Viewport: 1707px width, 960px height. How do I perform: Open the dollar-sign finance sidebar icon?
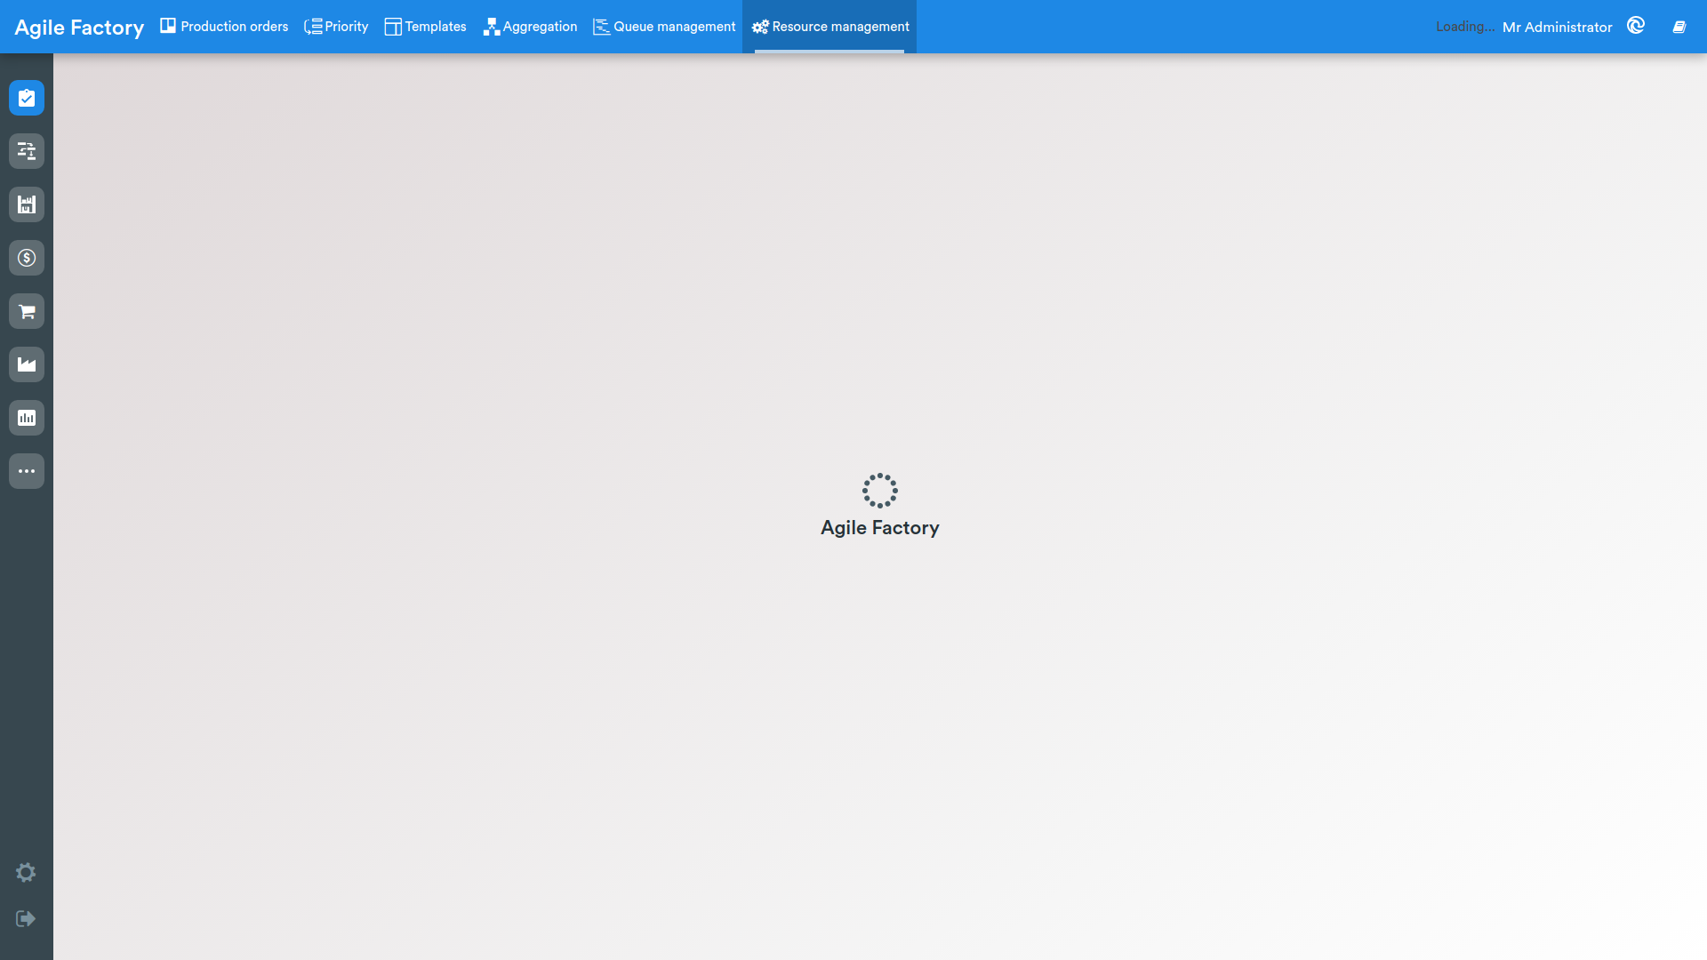(x=27, y=258)
